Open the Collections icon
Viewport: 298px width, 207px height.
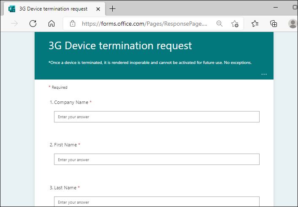[x=274, y=24]
